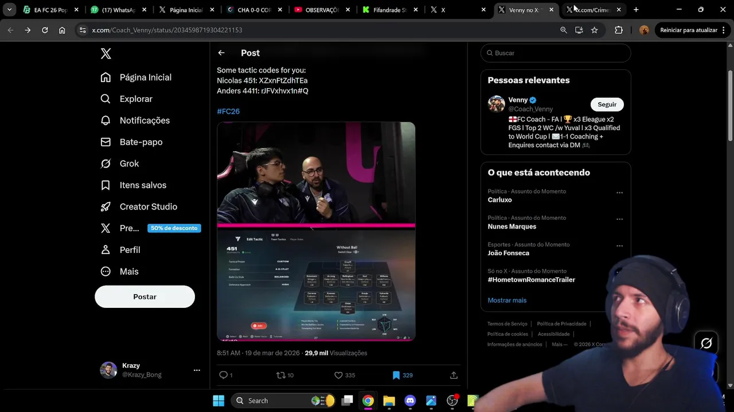Open more options for Nunes Marques trend

[x=619, y=219]
